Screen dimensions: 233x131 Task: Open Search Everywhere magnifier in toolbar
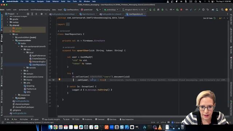[222, 10]
